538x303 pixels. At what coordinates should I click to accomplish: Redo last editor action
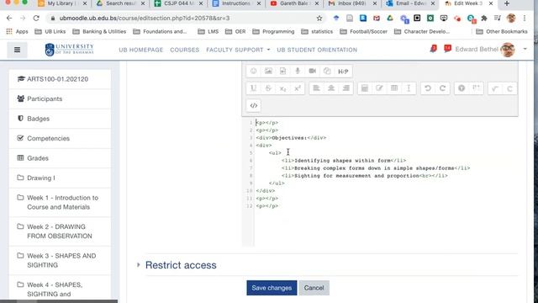pyautogui.click(x=442, y=88)
